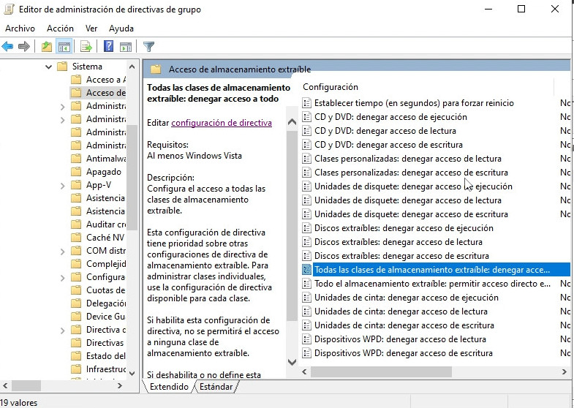Screen dimensions: 574x408
Task: Collapse the Sistema tree node
Action: (x=48, y=67)
